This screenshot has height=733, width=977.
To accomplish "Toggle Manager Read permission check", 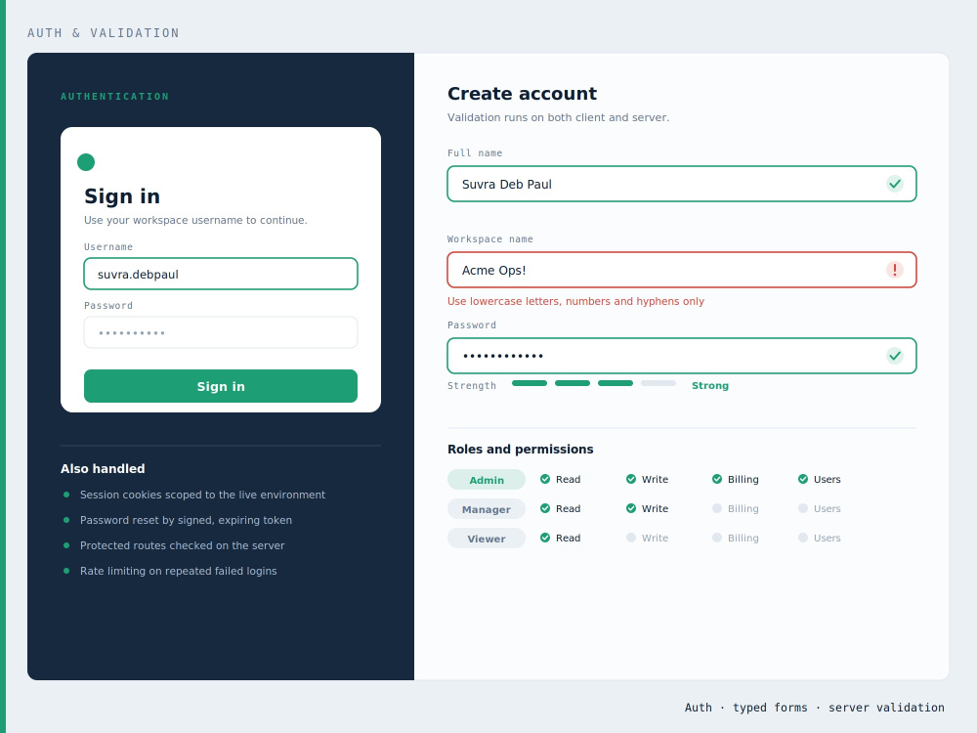I will click(545, 508).
